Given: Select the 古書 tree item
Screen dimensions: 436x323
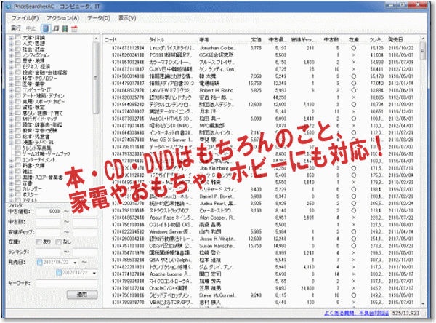Looking at the screenshot, I should pyautogui.click(x=28, y=183).
